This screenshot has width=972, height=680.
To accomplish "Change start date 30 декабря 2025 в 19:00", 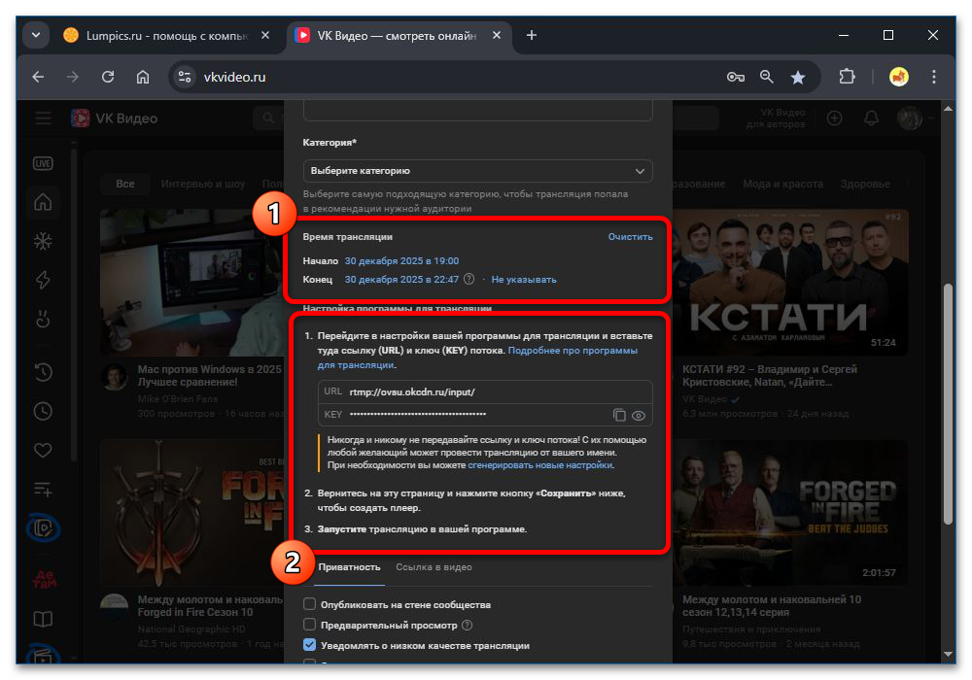I will [401, 260].
